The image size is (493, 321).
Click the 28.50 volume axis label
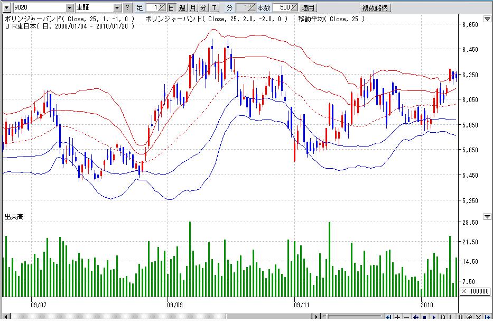tap(470, 223)
